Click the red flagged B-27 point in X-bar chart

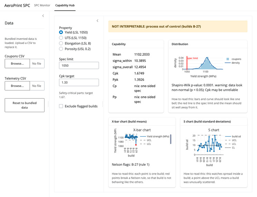click(x=136, y=145)
